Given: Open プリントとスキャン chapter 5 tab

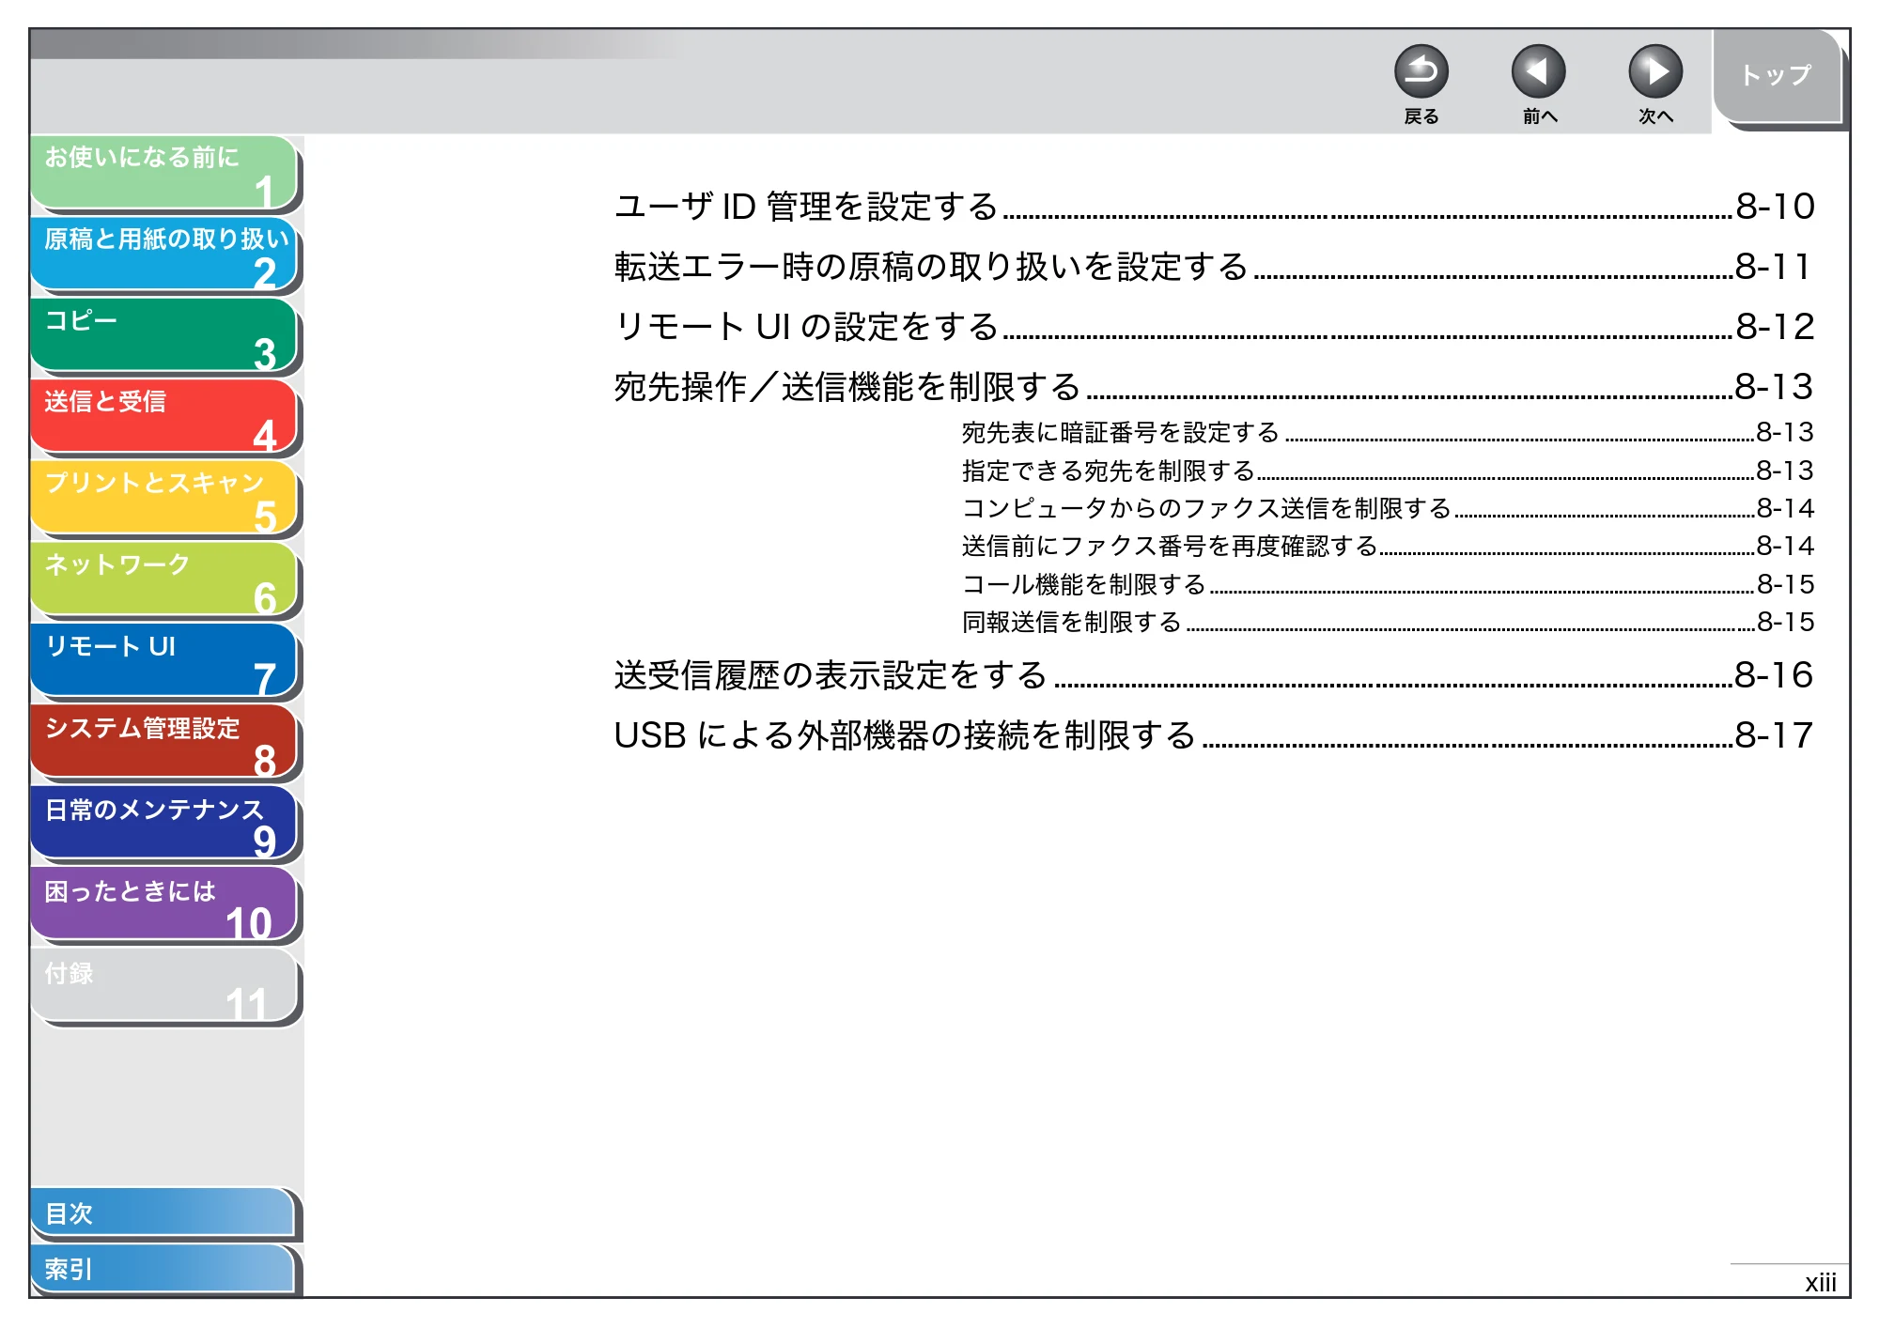Looking at the screenshot, I should (x=164, y=498).
